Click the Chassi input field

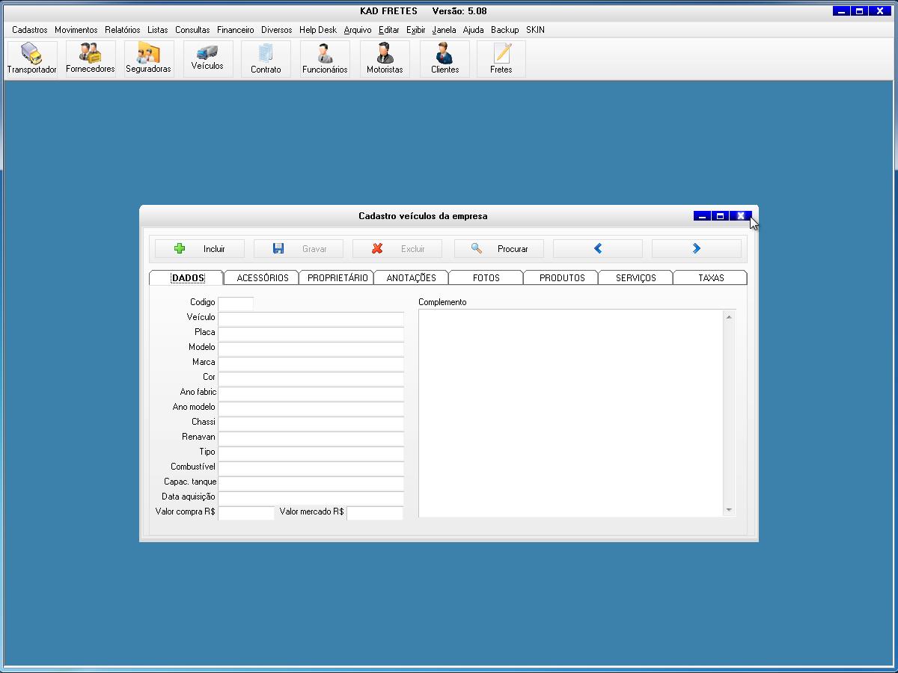click(x=311, y=423)
